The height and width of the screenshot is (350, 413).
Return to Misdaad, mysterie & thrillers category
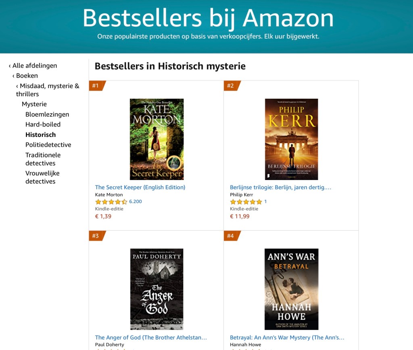click(x=48, y=90)
